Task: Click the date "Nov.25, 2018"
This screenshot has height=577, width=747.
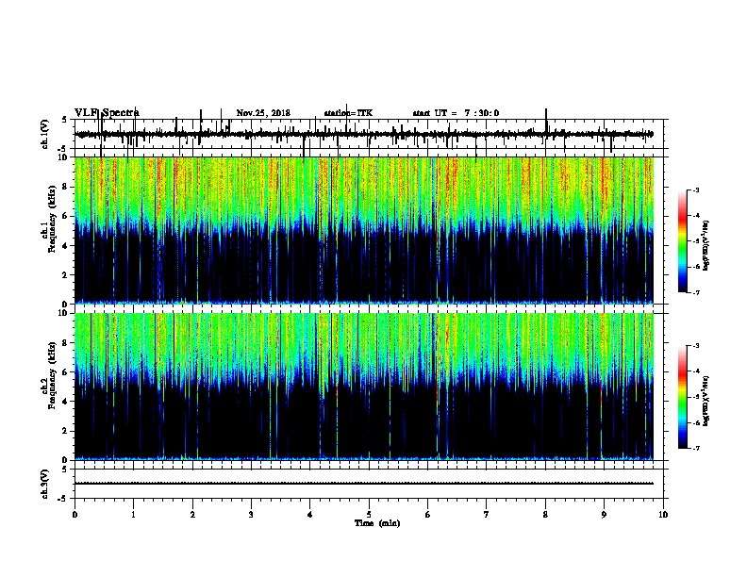Action: coord(263,113)
